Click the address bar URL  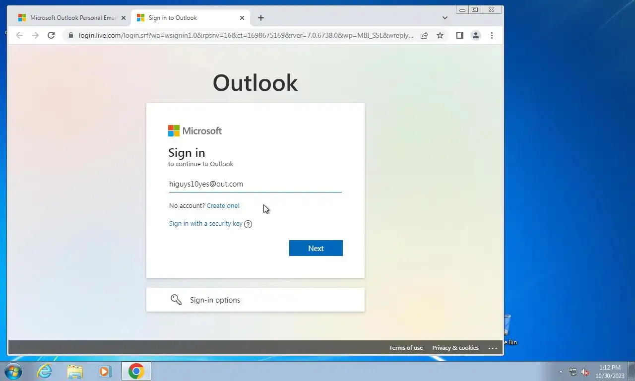[246, 35]
